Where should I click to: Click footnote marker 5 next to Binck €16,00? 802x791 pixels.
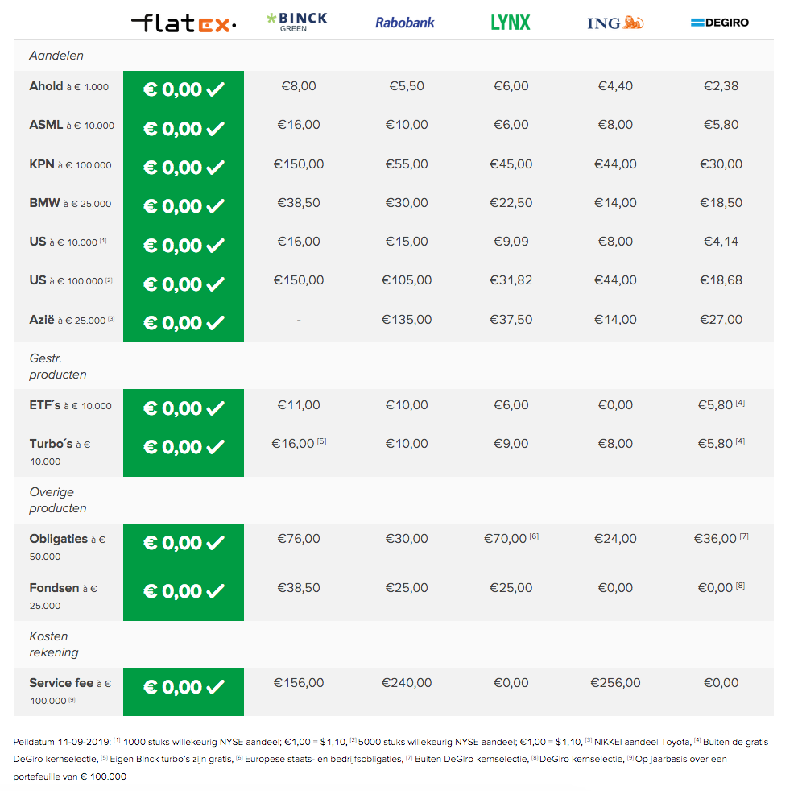322,441
